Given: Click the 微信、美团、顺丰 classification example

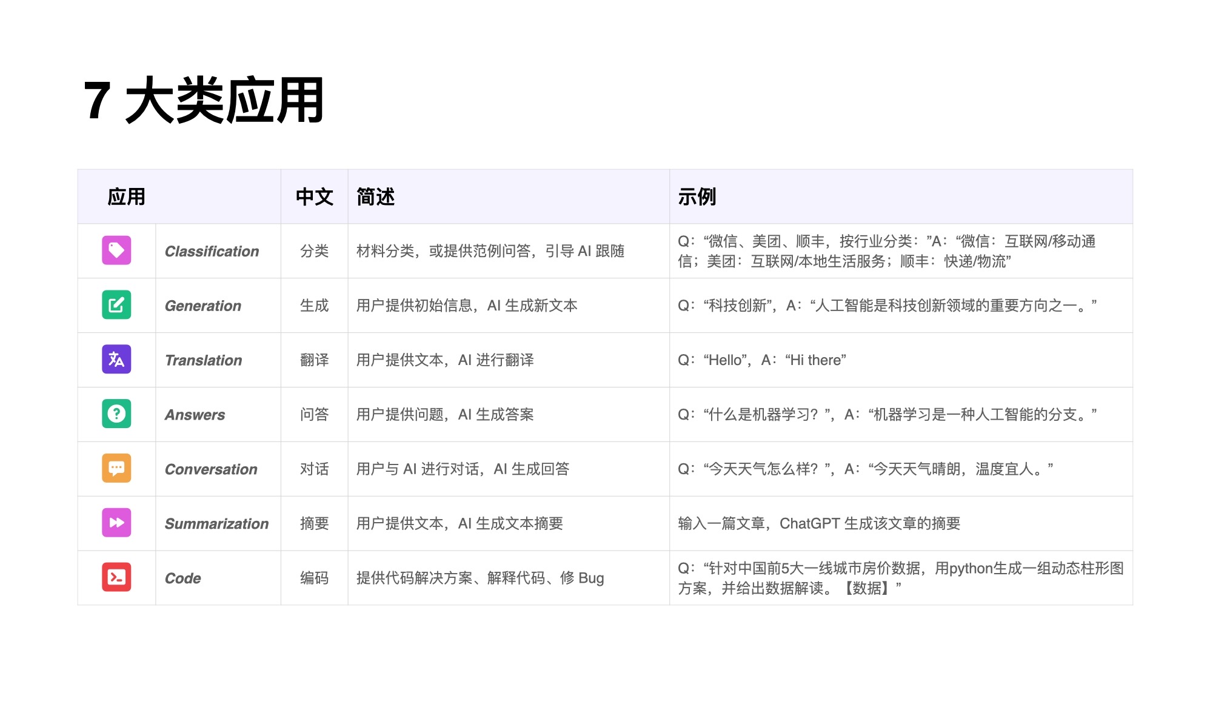Looking at the screenshot, I should tap(887, 251).
